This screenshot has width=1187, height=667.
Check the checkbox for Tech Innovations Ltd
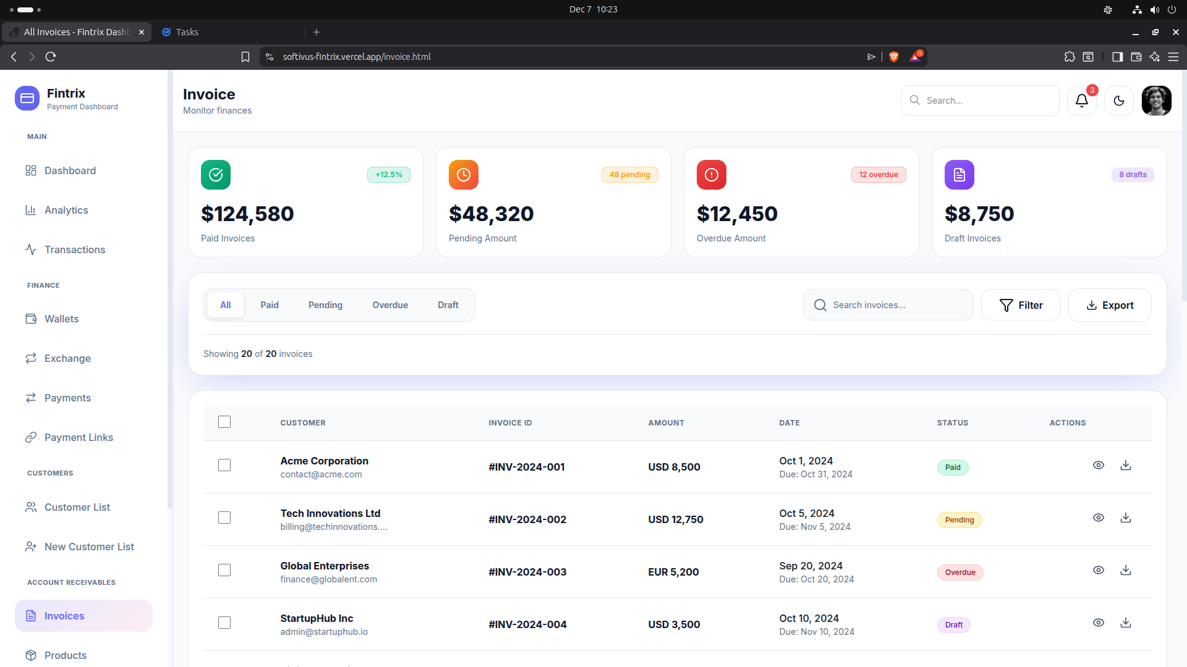tap(224, 518)
